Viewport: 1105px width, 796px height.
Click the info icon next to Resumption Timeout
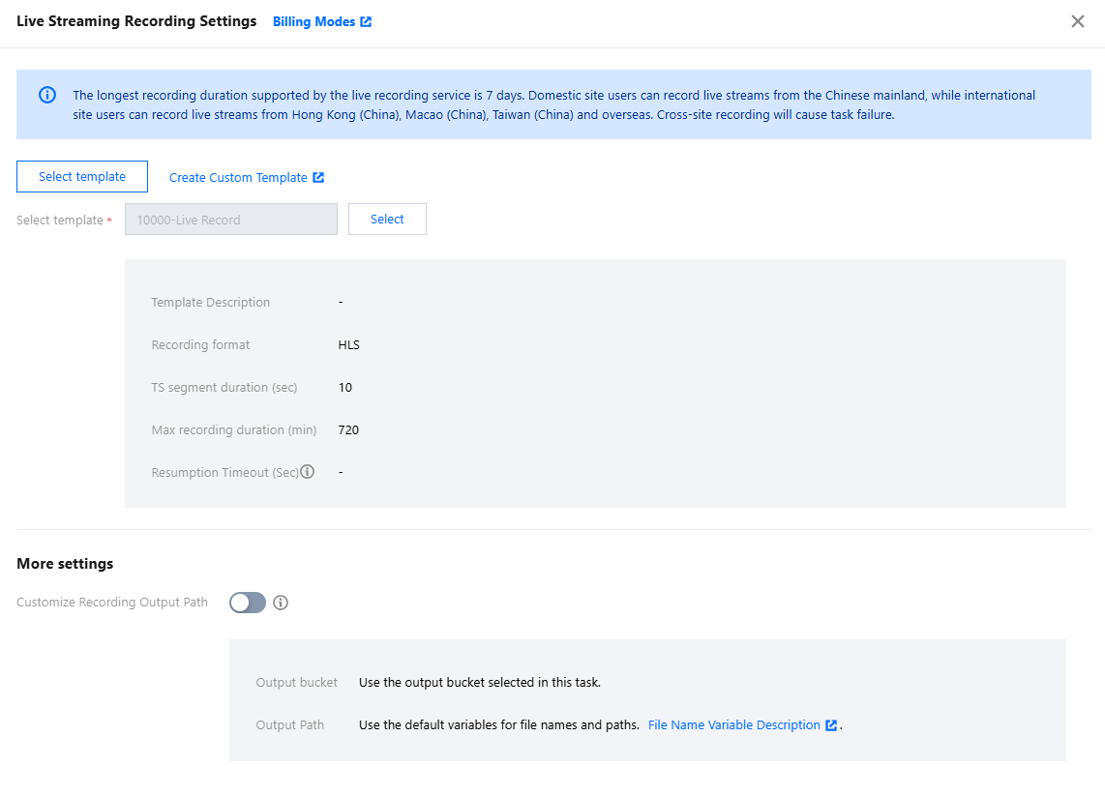(308, 472)
